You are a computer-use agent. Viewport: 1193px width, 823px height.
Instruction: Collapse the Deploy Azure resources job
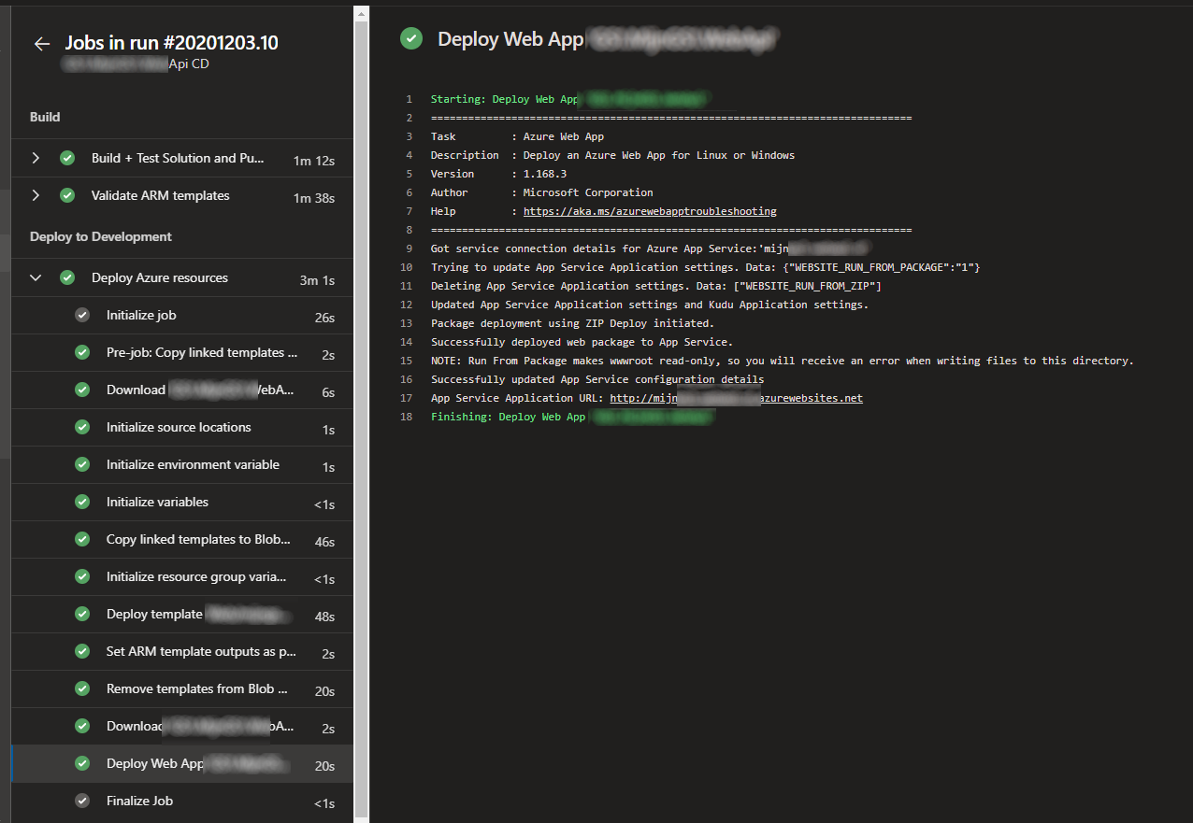(x=36, y=277)
